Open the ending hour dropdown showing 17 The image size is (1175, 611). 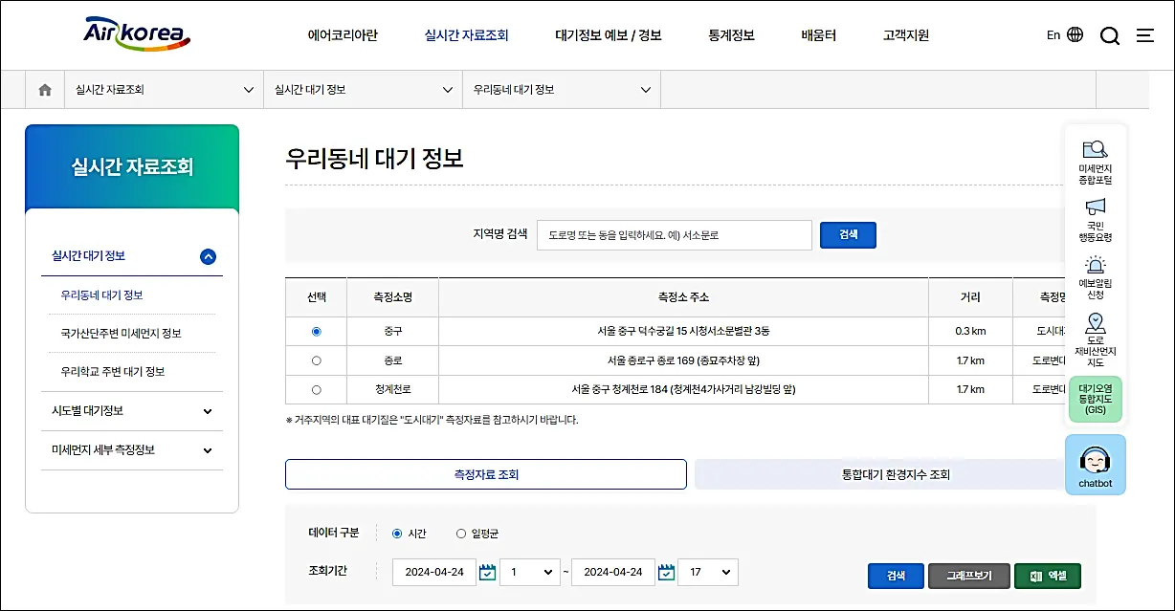click(708, 572)
